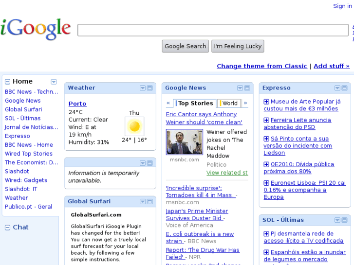The height and width of the screenshot is (265, 354).
Task: Click the GlobalSurfari.com heading text
Action: [96, 215]
